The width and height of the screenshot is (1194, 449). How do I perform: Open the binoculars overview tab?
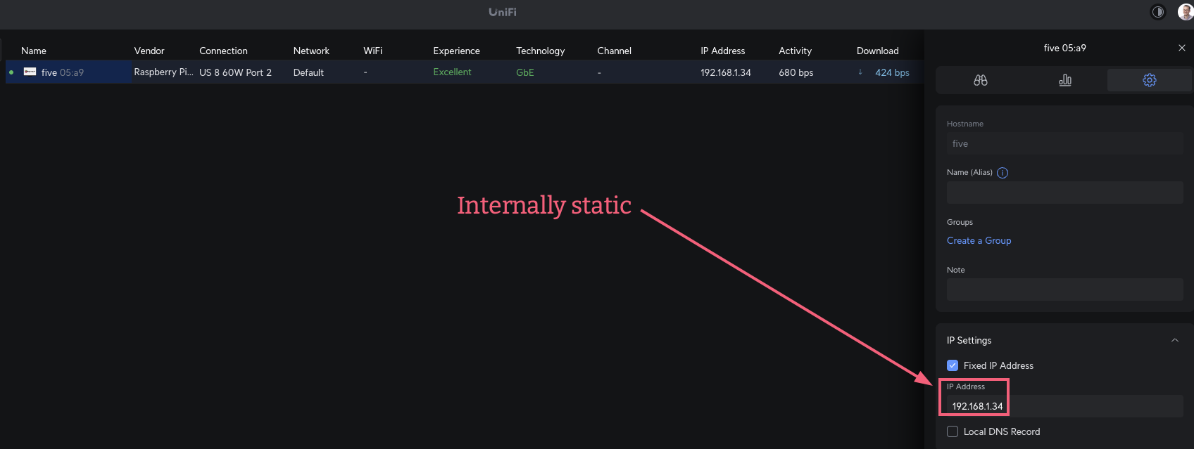[980, 80]
